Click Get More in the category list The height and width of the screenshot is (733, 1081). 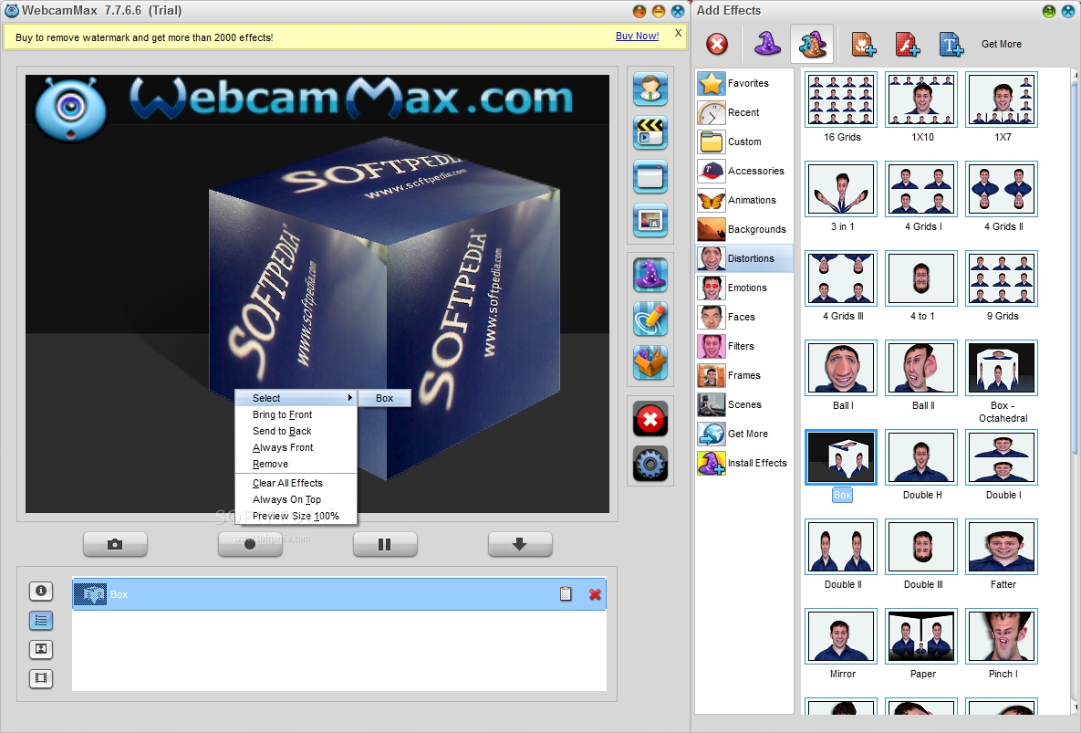[744, 434]
